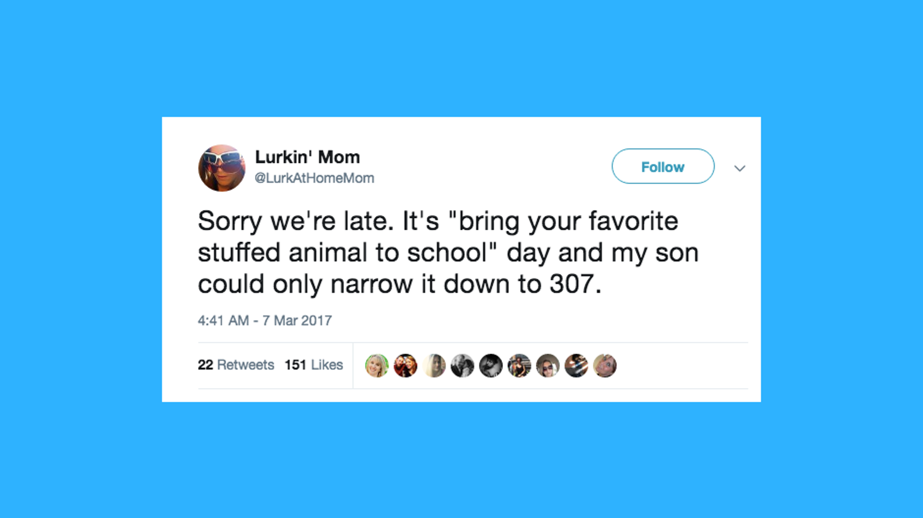Open the fifth liker's dark avatar
This screenshot has height=518, width=923.
pyautogui.click(x=491, y=365)
